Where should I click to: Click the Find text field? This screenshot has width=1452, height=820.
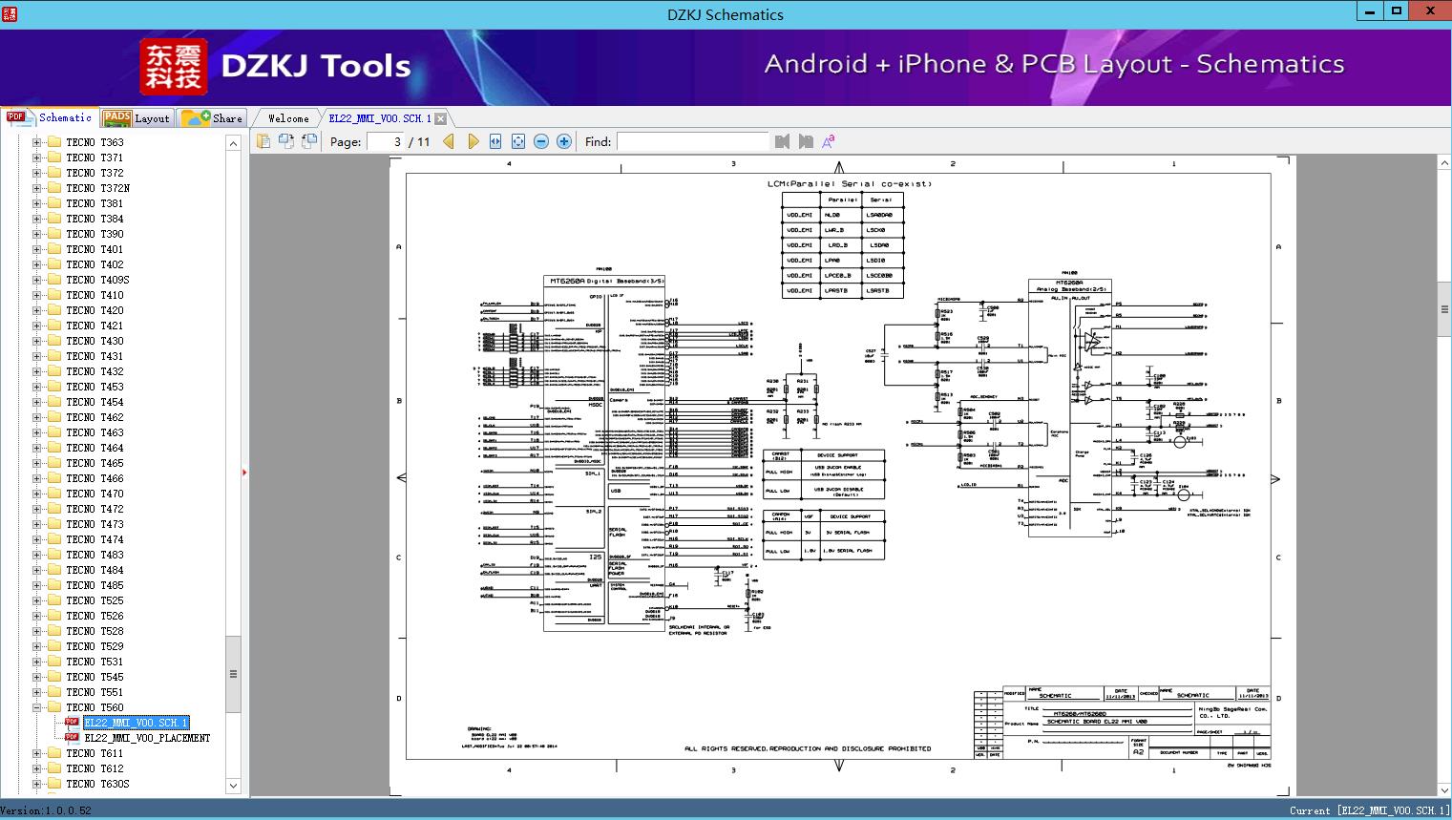point(692,141)
